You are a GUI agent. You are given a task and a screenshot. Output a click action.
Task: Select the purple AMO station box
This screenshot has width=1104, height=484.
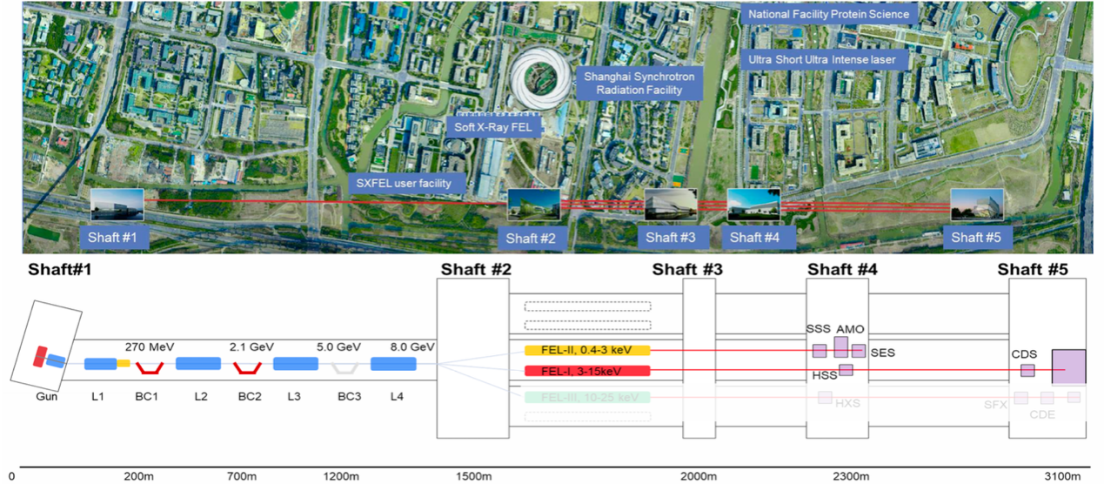point(840,346)
